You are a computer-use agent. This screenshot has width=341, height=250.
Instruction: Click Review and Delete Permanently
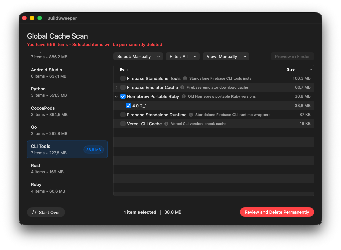click(277, 212)
